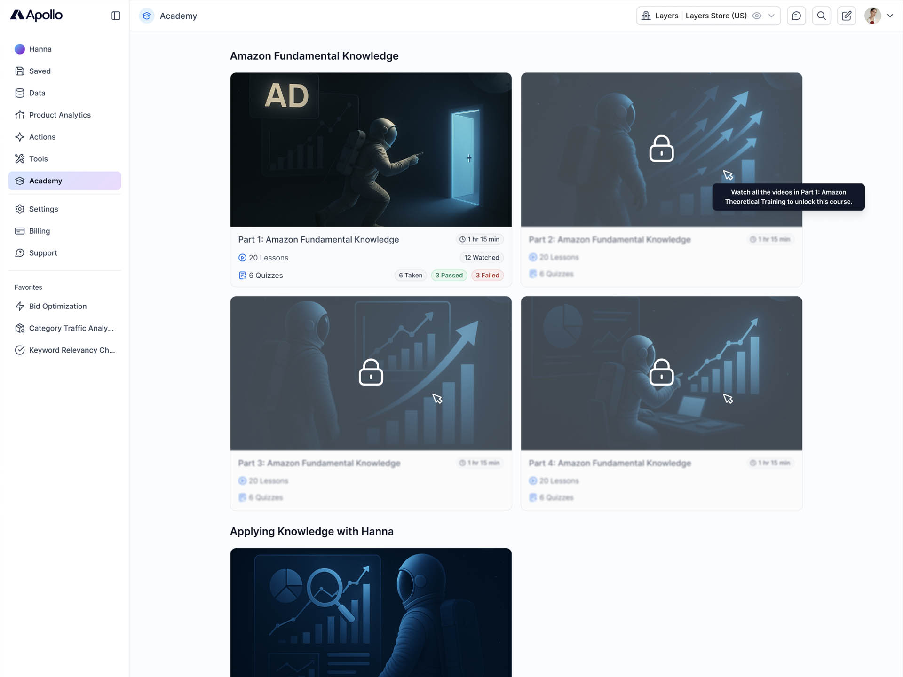Viewport: 903px width, 677px height.
Task: Click the search magnifier icon
Action: click(821, 16)
